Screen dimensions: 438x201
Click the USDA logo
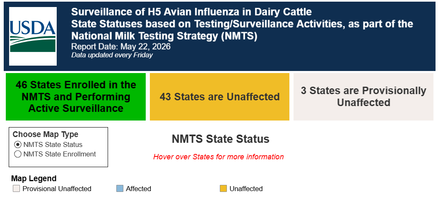[x=33, y=36]
